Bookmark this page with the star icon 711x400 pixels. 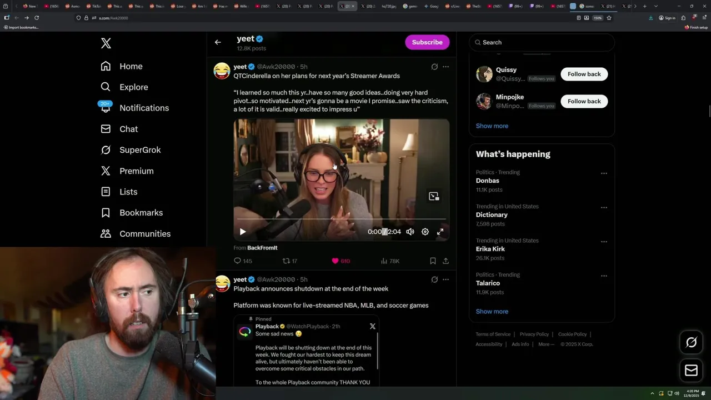pyautogui.click(x=609, y=18)
